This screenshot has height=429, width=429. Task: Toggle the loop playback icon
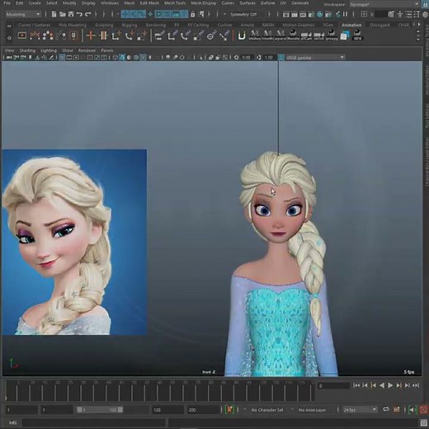(386, 409)
